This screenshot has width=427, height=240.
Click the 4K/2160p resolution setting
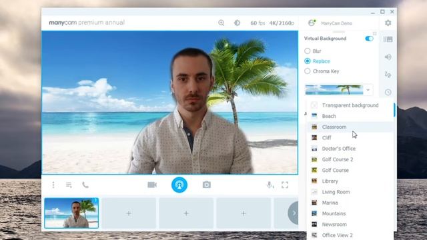pyautogui.click(x=282, y=23)
